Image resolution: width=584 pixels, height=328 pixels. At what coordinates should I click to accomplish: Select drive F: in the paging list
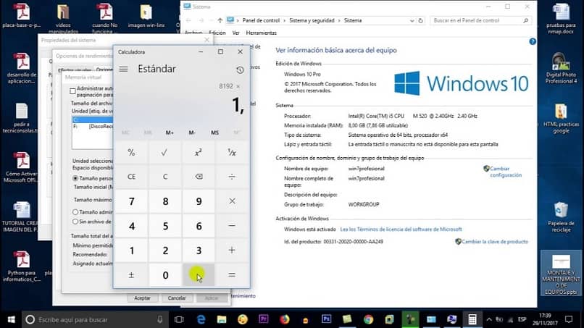pyautogui.click(x=93, y=126)
